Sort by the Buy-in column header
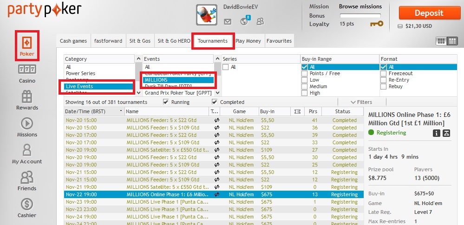 coord(274,111)
